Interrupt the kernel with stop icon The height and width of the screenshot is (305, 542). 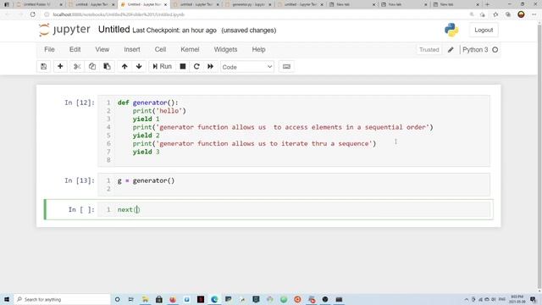(183, 66)
